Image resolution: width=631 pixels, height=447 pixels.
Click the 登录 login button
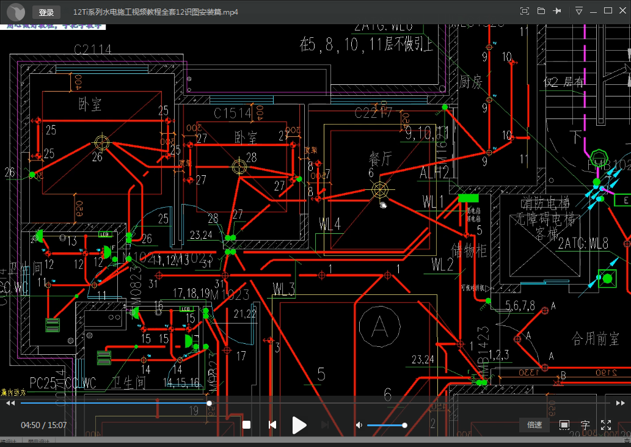(x=46, y=12)
